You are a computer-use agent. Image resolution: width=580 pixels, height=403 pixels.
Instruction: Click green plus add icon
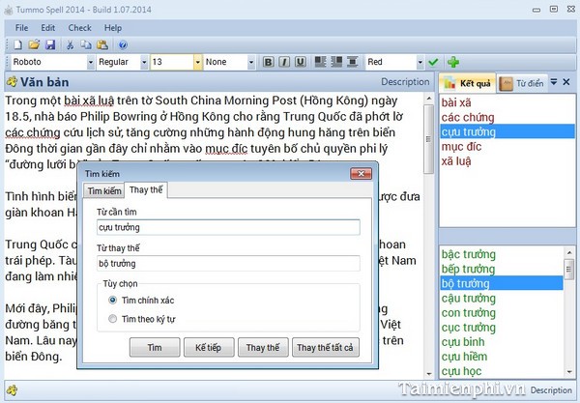pos(453,62)
